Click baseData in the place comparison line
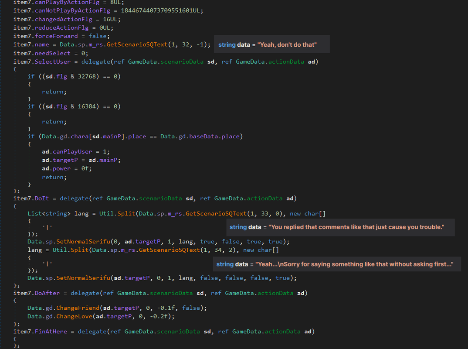Viewport: 468px width, 349px height. point(203,136)
